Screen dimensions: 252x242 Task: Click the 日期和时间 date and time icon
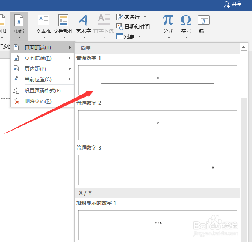(x=120, y=27)
